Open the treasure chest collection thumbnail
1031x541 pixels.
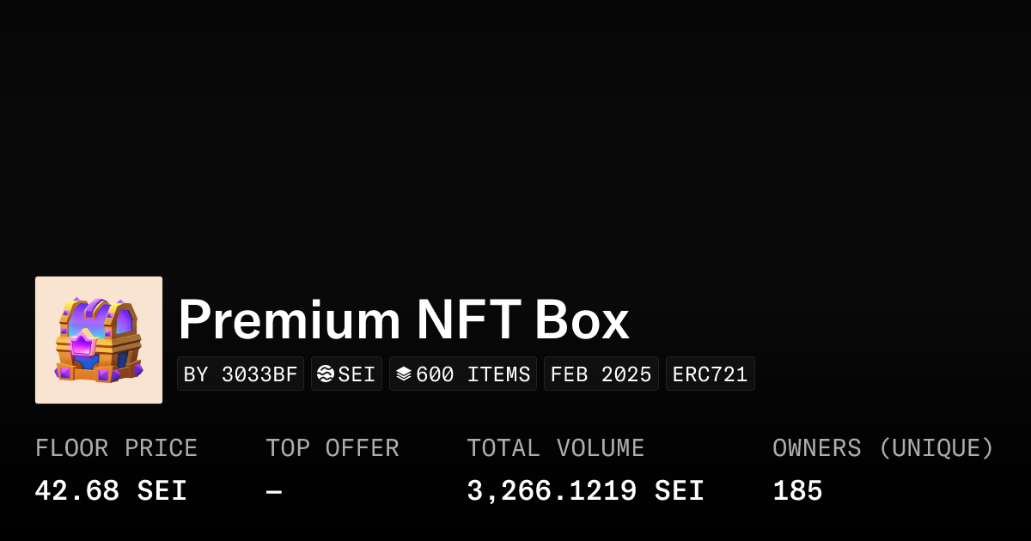point(99,340)
